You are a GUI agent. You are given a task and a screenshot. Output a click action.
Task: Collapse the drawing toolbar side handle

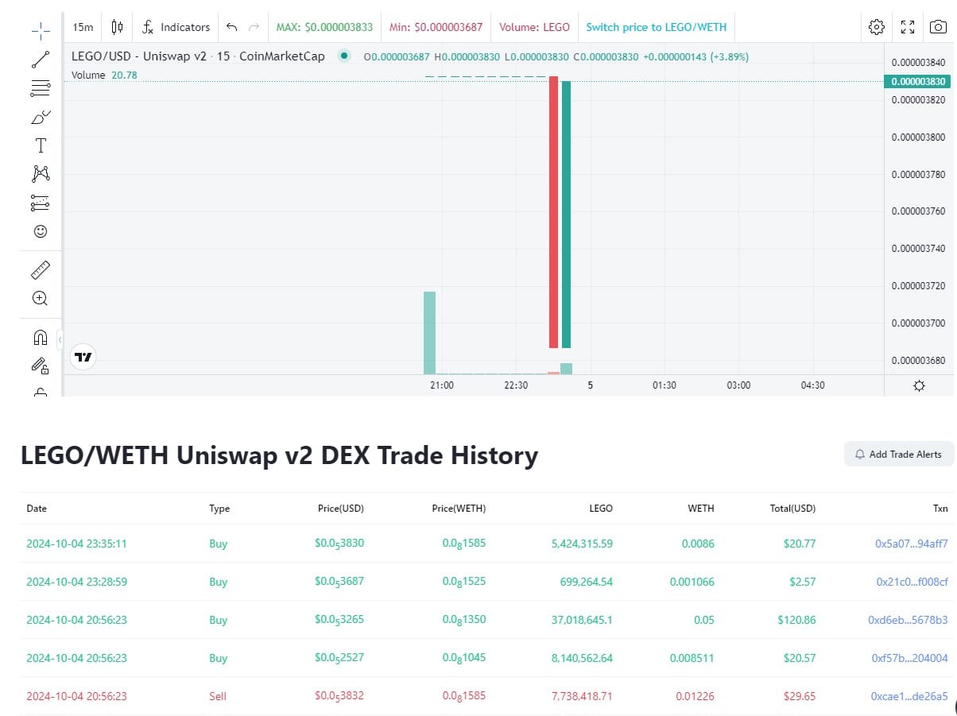[60, 340]
